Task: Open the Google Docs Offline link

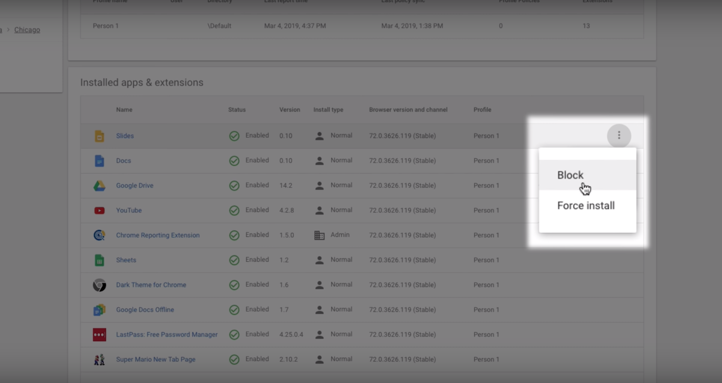Action: [145, 310]
